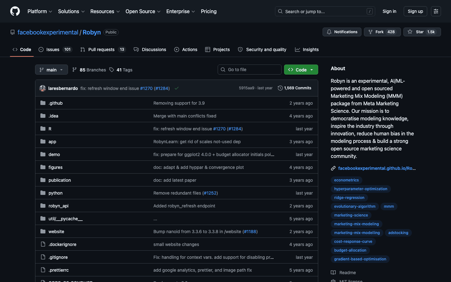Click the fork icon on Fork button
Viewport: 451px width, 282px height.
(x=371, y=32)
